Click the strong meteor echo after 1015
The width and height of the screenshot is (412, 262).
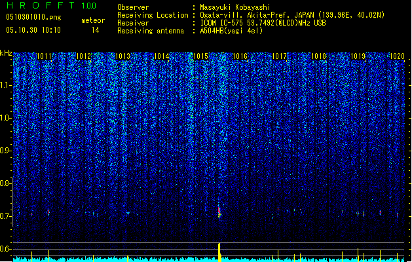click(219, 212)
